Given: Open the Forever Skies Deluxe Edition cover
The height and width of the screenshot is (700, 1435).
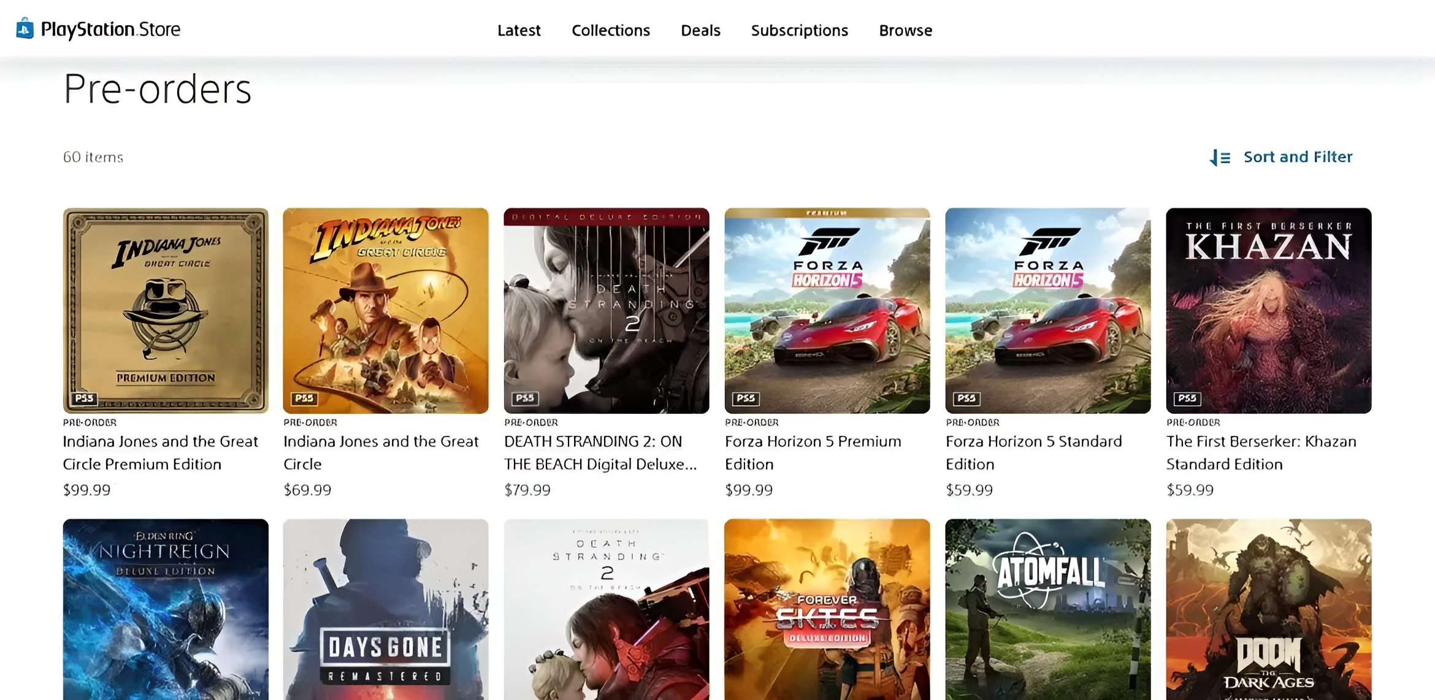Looking at the screenshot, I should coord(827,609).
